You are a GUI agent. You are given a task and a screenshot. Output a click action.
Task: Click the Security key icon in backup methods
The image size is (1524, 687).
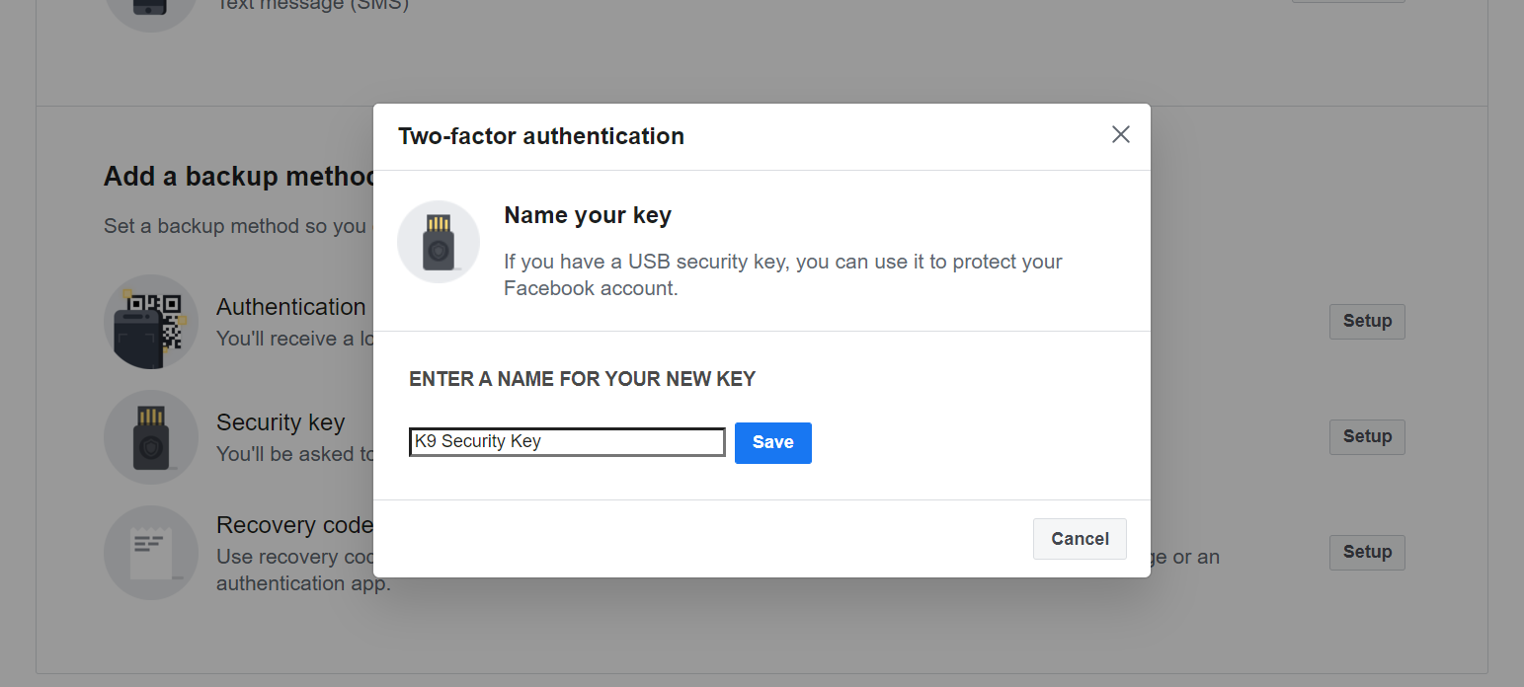pos(150,437)
